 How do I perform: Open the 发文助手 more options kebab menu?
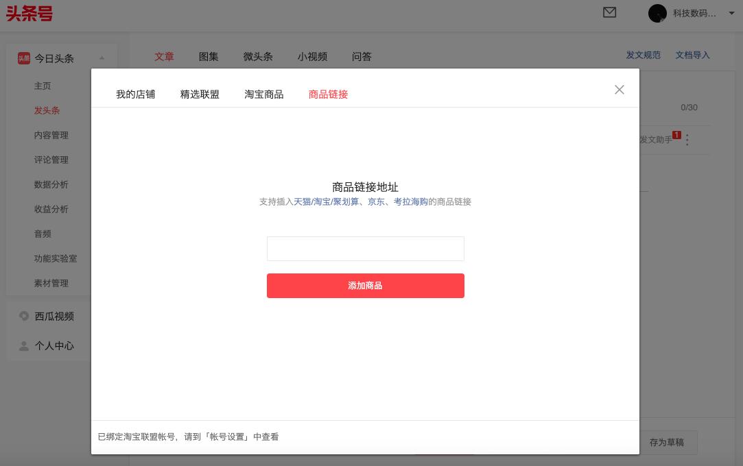coord(687,140)
